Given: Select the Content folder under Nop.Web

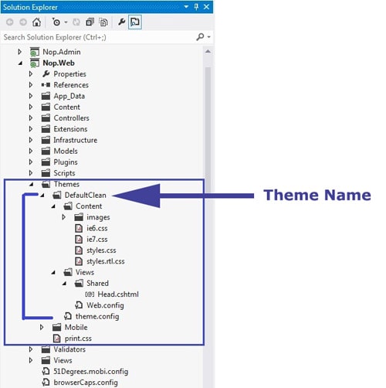Looking at the screenshot, I should 66,107.
